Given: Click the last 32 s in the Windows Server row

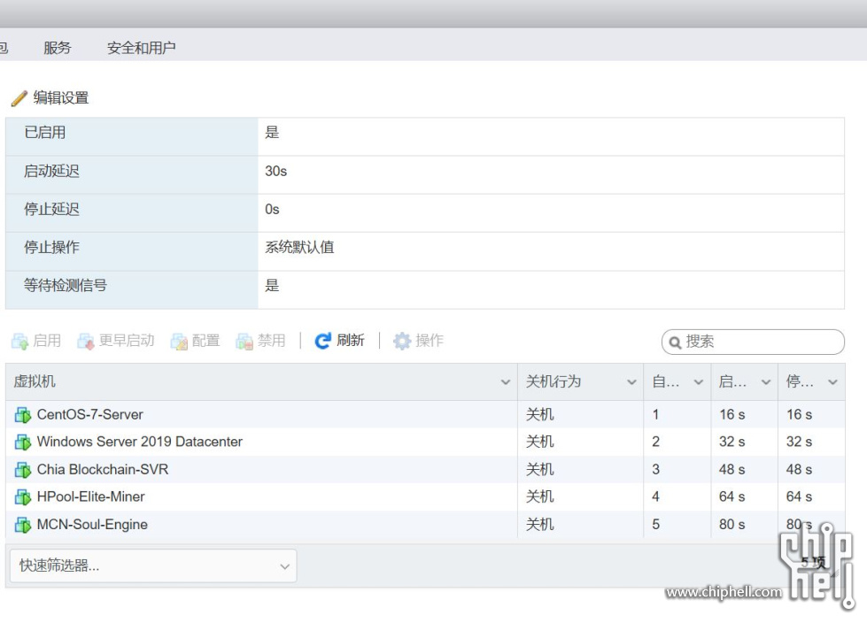Looking at the screenshot, I should pos(799,442).
